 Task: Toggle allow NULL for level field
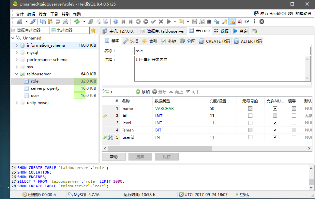click(x=275, y=123)
